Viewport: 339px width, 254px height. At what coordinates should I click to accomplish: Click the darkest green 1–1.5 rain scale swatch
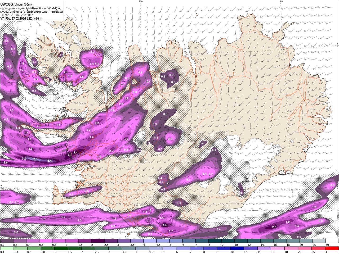(x=61, y=248)
